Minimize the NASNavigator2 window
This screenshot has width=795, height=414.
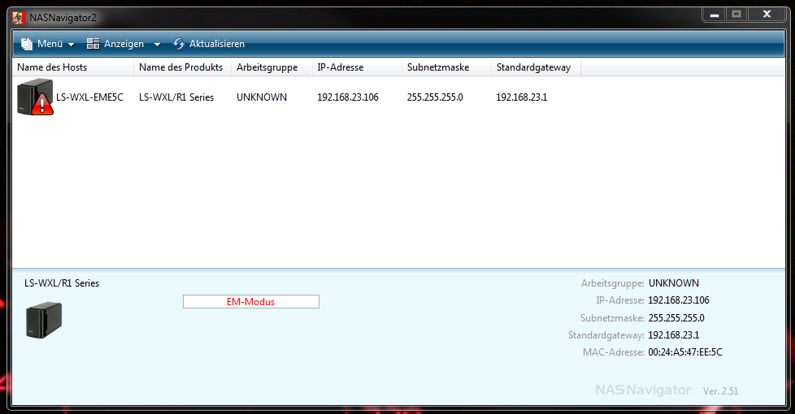tap(715, 15)
